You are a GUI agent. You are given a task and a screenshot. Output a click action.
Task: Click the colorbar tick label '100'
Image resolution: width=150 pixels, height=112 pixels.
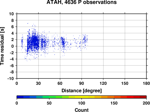click(x=82, y=103)
